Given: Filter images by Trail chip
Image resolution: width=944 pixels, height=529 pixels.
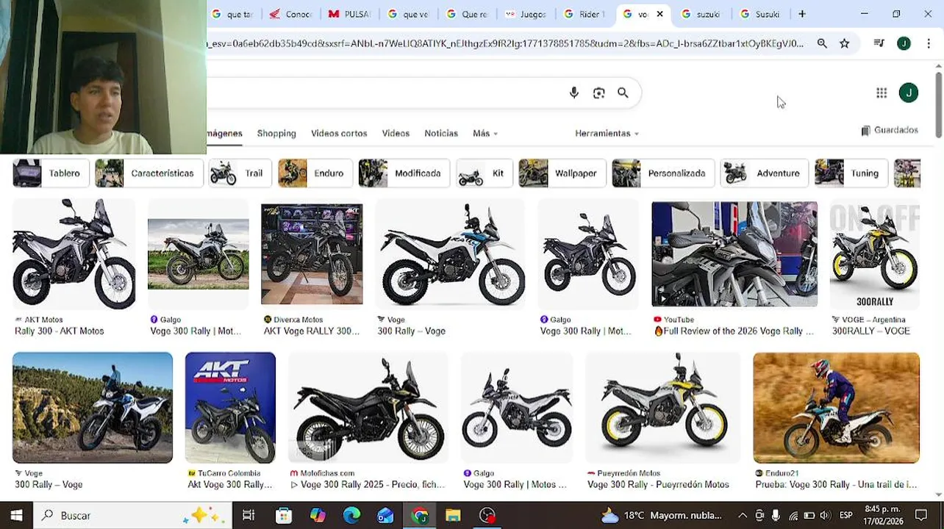Looking at the screenshot, I should (x=240, y=173).
